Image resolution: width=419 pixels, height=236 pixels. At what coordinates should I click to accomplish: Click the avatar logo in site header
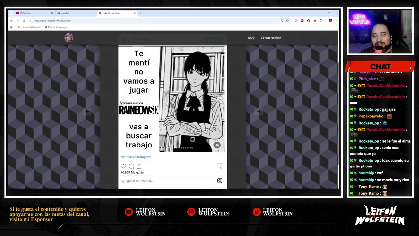(x=69, y=38)
